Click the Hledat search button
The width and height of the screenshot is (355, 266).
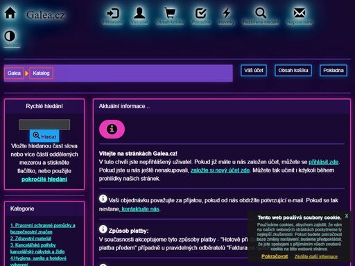(44, 136)
